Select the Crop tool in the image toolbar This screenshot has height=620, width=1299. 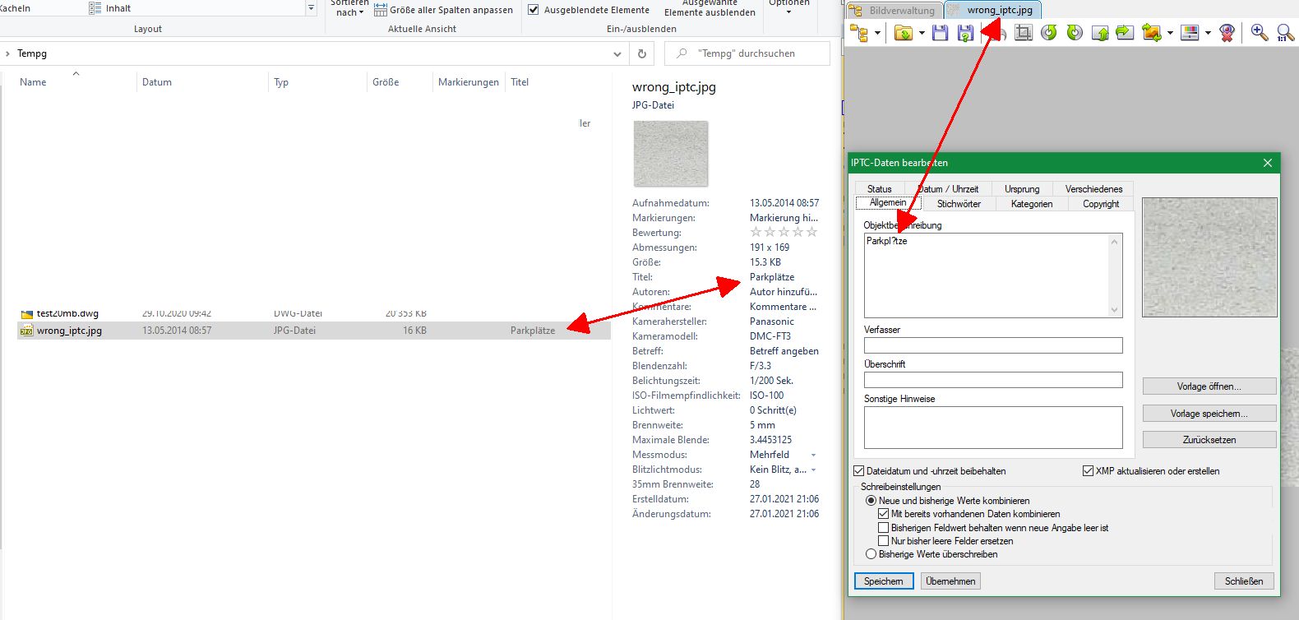tap(1024, 33)
